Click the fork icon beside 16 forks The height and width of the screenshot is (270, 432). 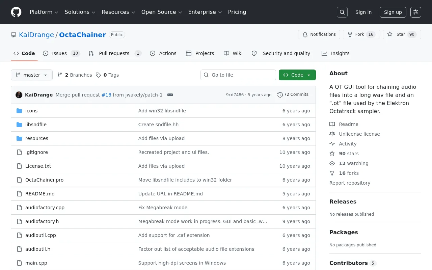[332, 173]
